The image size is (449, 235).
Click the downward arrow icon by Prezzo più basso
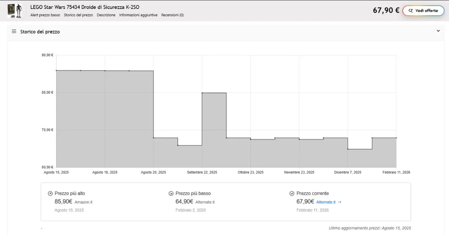click(x=171, y=193)
